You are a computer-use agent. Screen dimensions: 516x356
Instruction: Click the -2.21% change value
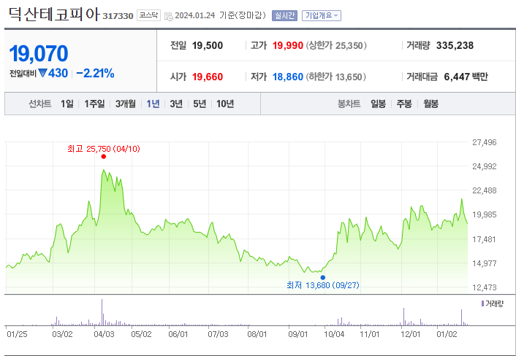(x=95, y=73)
